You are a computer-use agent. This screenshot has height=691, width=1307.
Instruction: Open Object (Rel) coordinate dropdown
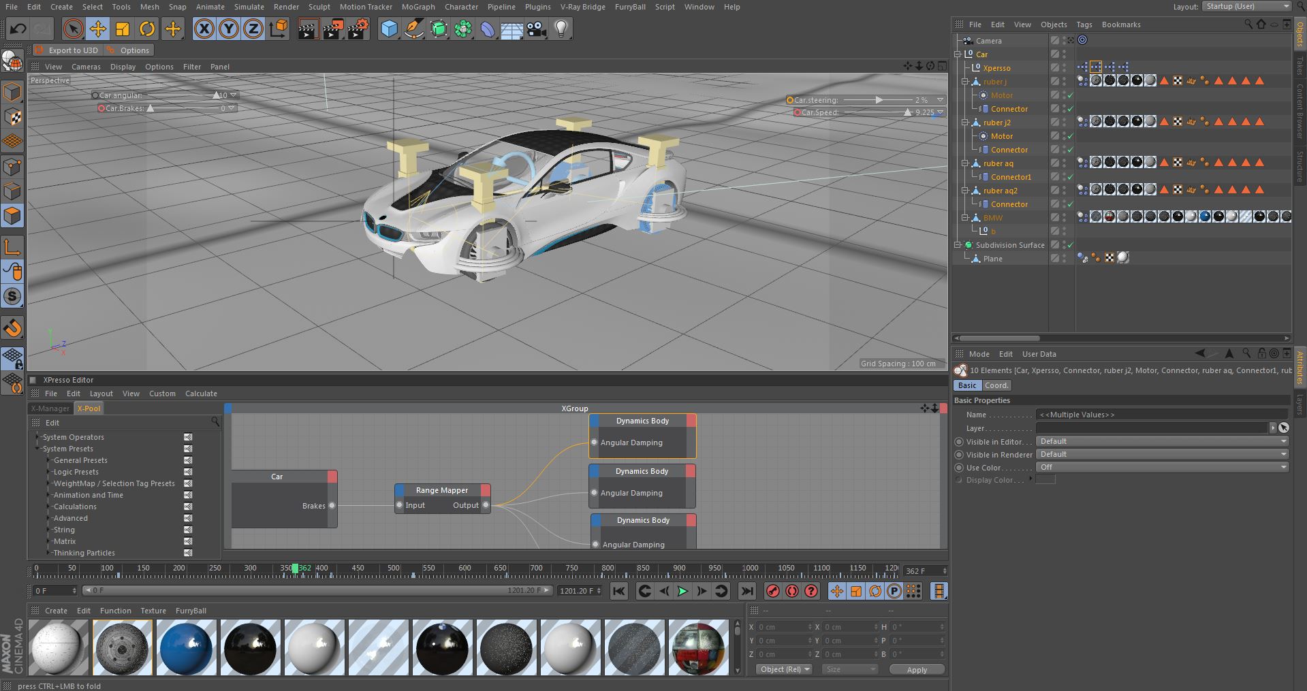785,669
